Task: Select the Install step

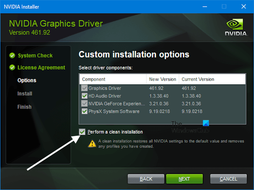Action: 25,94
